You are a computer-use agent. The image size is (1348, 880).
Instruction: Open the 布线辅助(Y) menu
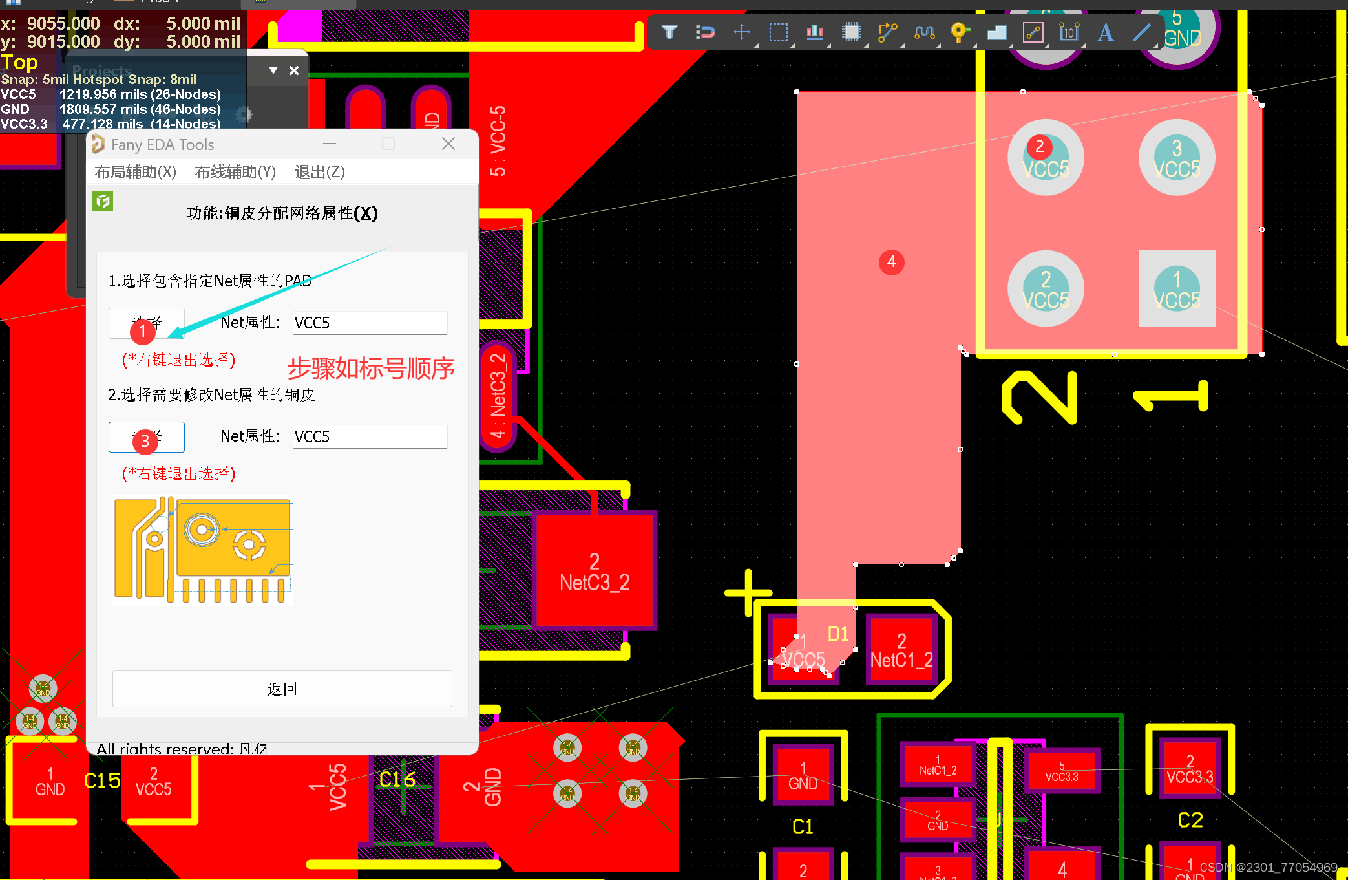tap(235, 172)
